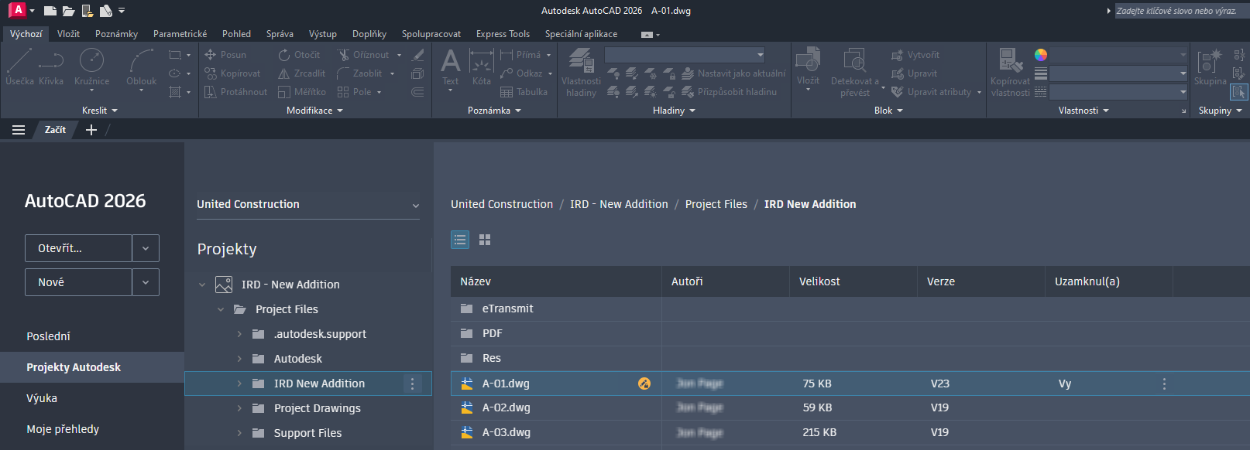Select the Kóta dimension tool
This screenshot has height=450, width=1250.
(481, 66)
